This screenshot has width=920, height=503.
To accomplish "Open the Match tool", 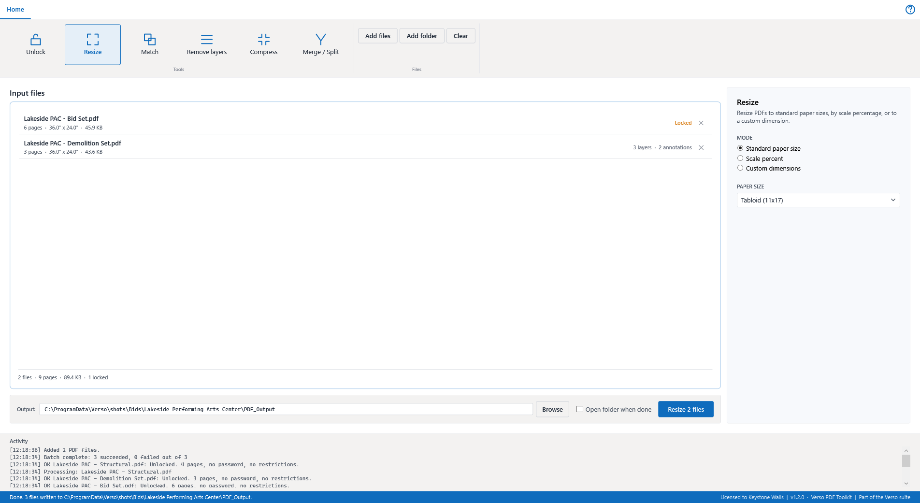I will point(150,44).
